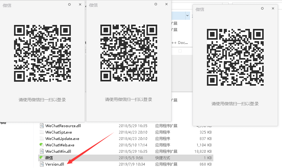
Task: Click scan-to-login prompt in leftmost window
Action: coord(42,100)
